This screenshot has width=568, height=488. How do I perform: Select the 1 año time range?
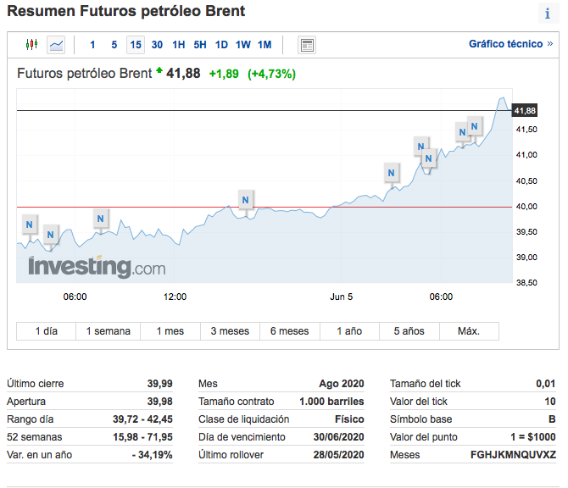tap(349, 331)
